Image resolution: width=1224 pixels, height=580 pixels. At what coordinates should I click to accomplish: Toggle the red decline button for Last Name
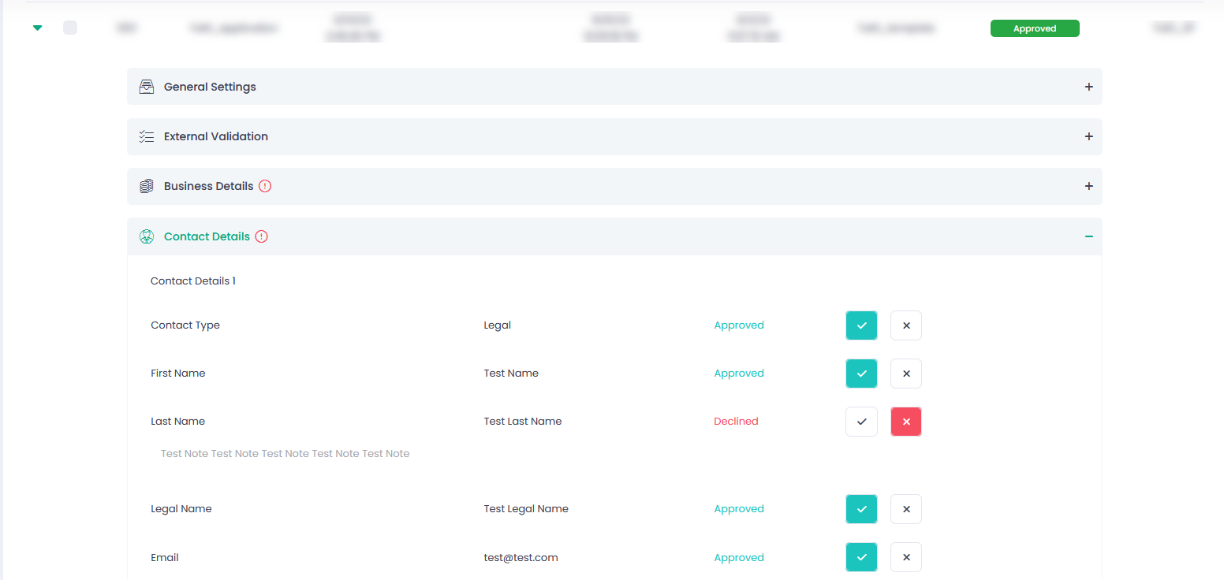coord(905,422)
